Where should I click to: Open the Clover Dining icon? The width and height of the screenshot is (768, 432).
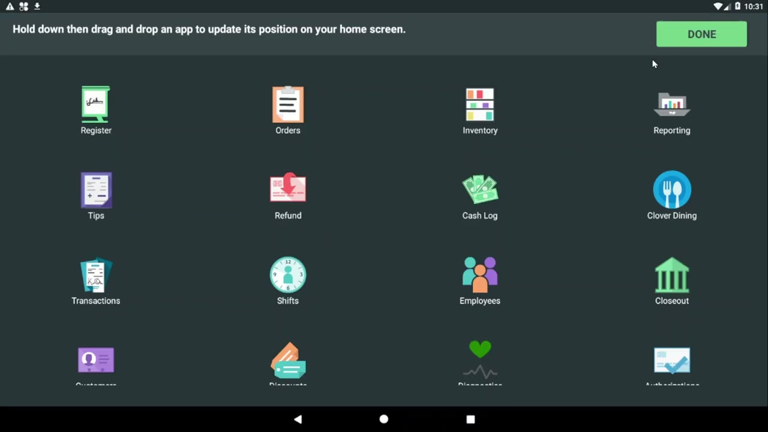(x=672, y=190)
